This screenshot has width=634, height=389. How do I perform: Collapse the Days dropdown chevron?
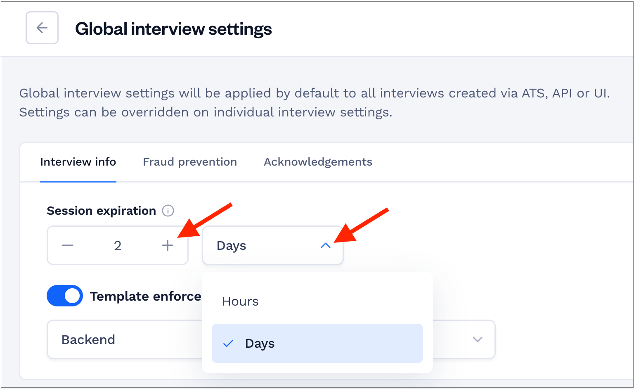[x=326, y=245]
